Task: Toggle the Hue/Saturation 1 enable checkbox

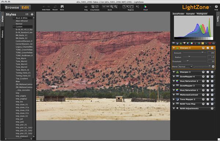Action: click(208, 90)
